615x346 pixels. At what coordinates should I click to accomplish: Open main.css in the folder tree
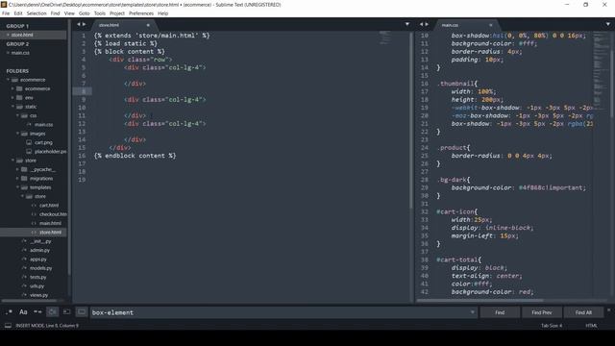(43, 125)
